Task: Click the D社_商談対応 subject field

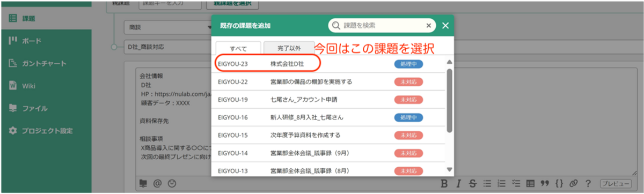Action: tap(168, 47)
